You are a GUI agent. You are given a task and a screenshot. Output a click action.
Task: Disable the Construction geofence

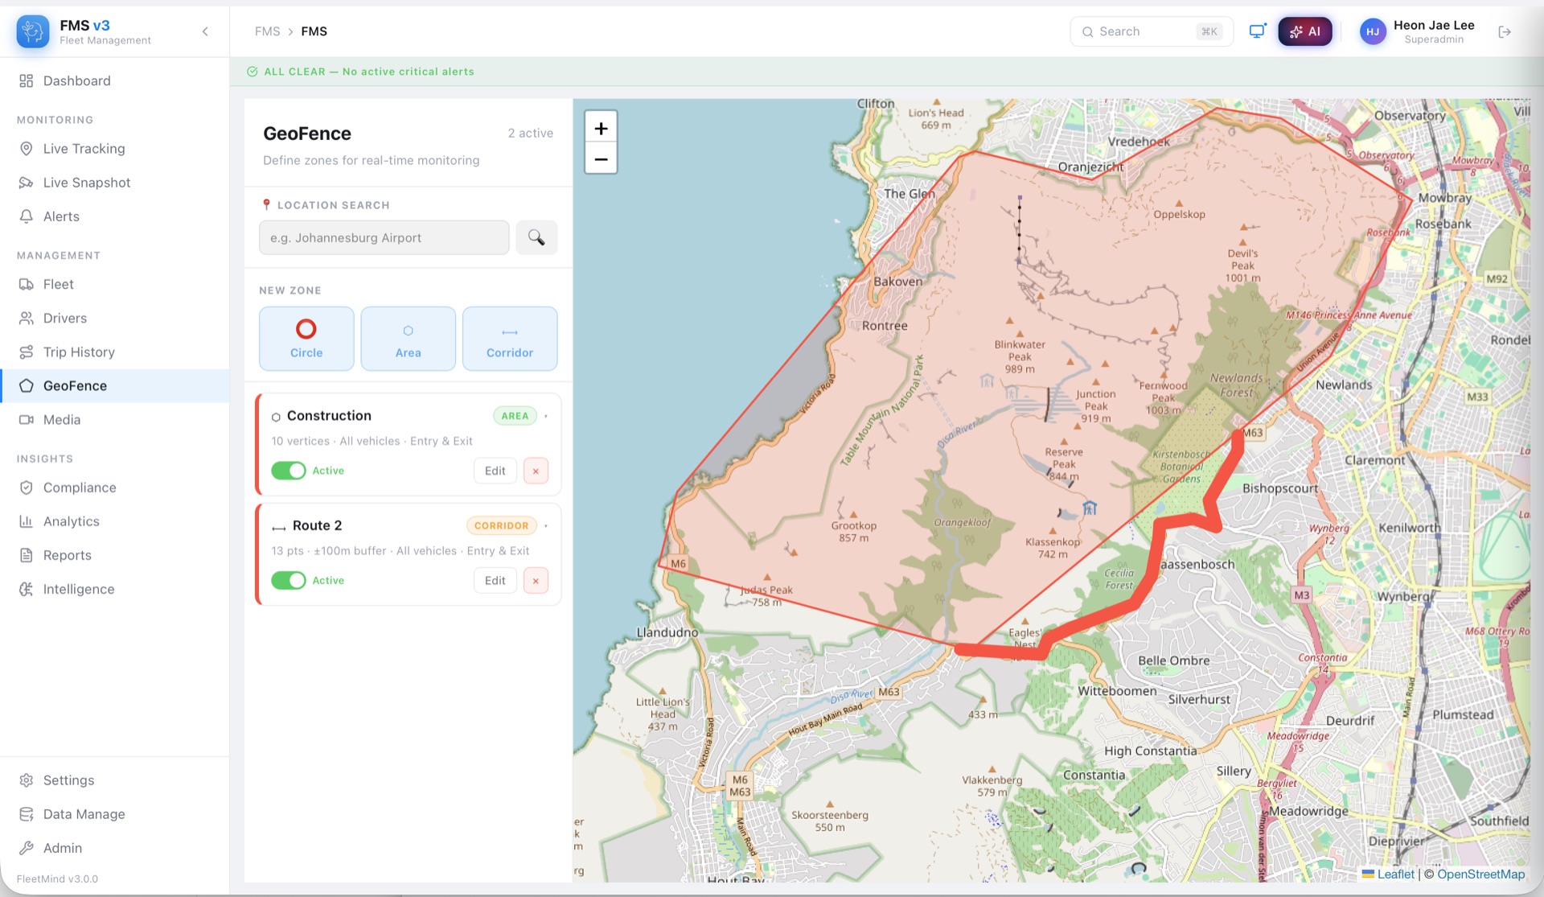point(289,470)
